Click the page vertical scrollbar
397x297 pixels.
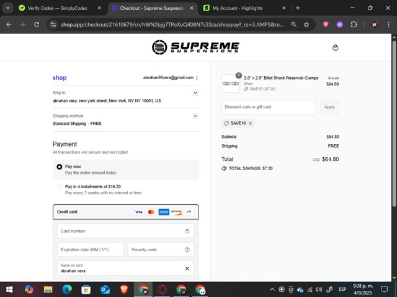pyautogui.click(x=394, y=124)
